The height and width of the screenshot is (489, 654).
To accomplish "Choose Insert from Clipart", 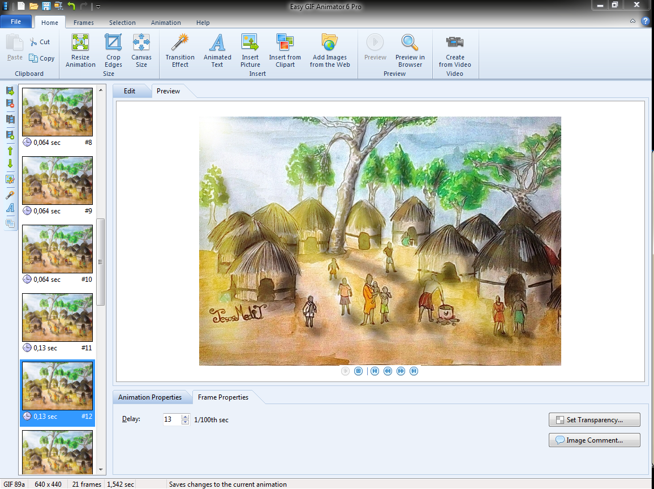I will (285, 50).
